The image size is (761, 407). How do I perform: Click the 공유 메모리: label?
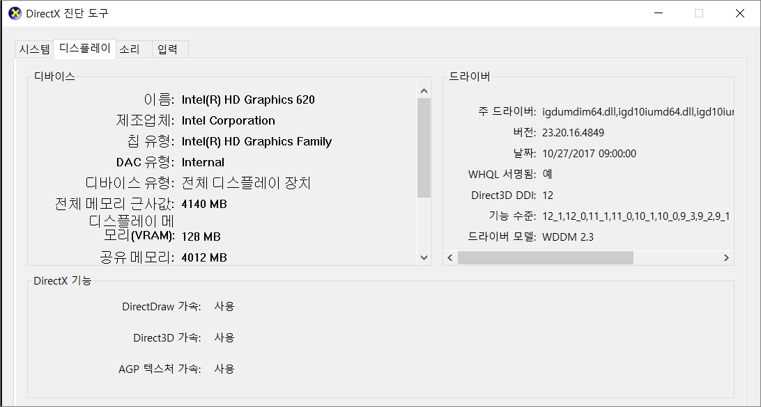pyautogui.click(x=137, y=257)
